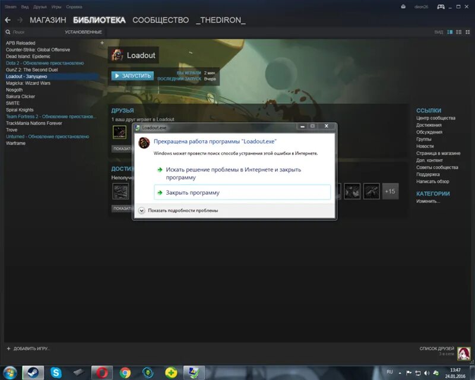Click Изменить categories link
The width and height of the screenshot is (475, 380).
tap(427, 201)
